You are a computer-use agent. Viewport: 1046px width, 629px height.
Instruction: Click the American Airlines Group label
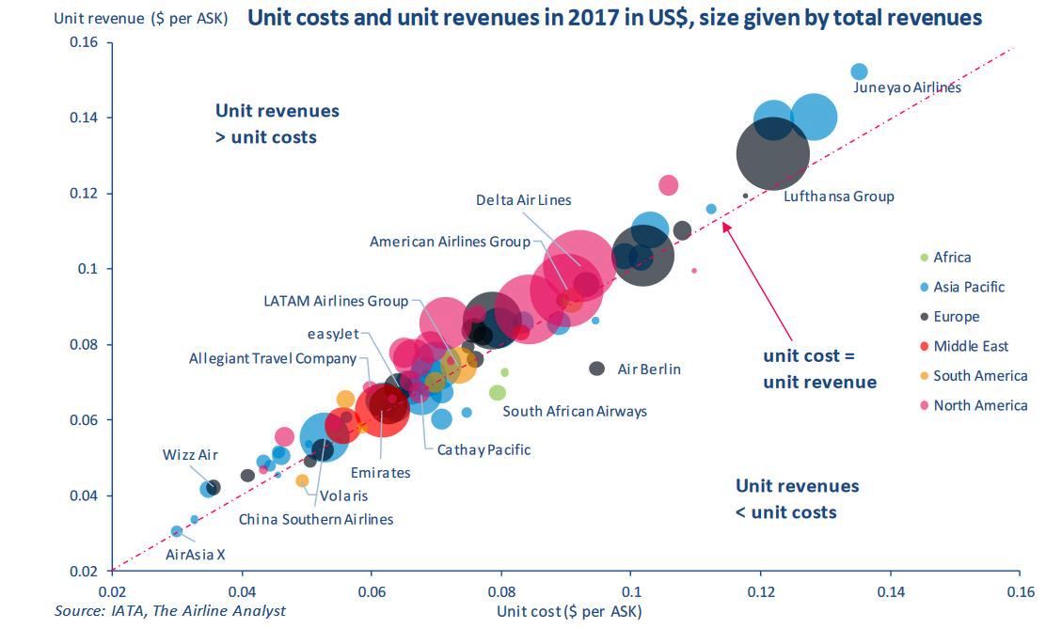pos(450,242)
